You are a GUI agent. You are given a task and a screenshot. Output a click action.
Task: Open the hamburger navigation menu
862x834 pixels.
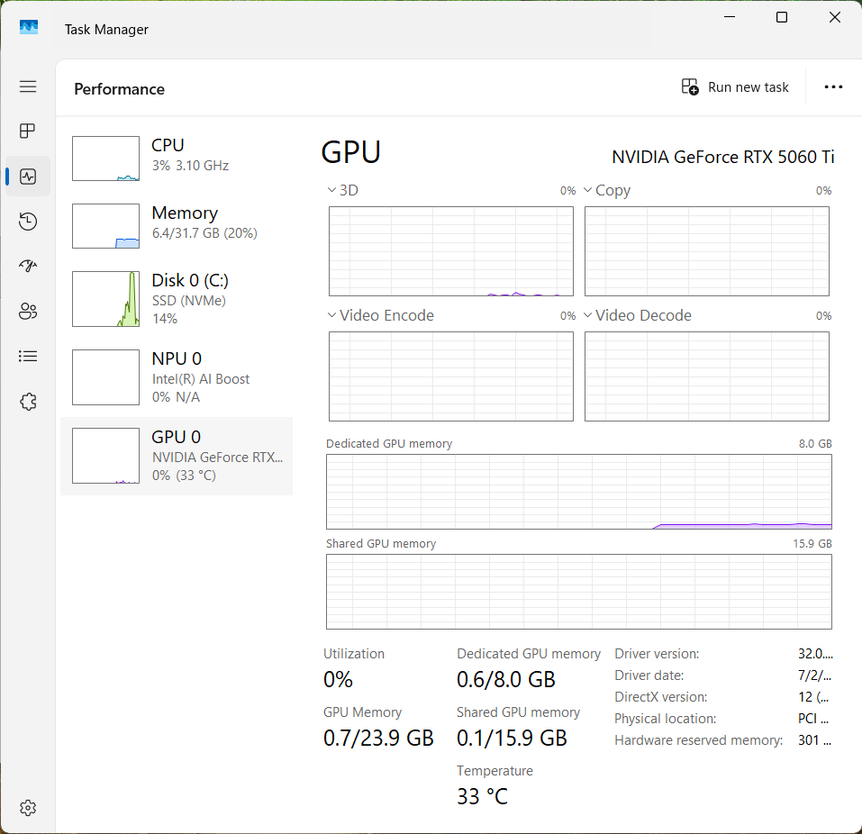[x=28, y=86]
